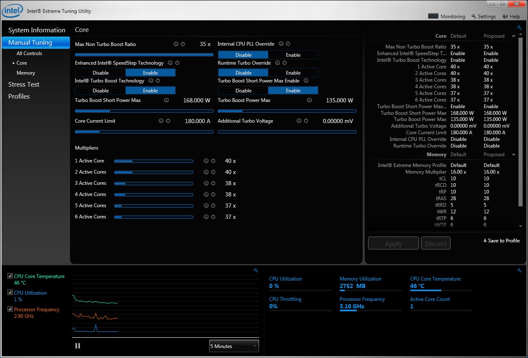Click the Apply button
The height and width of the screenshot is (358, 528).
click(393, 244)
